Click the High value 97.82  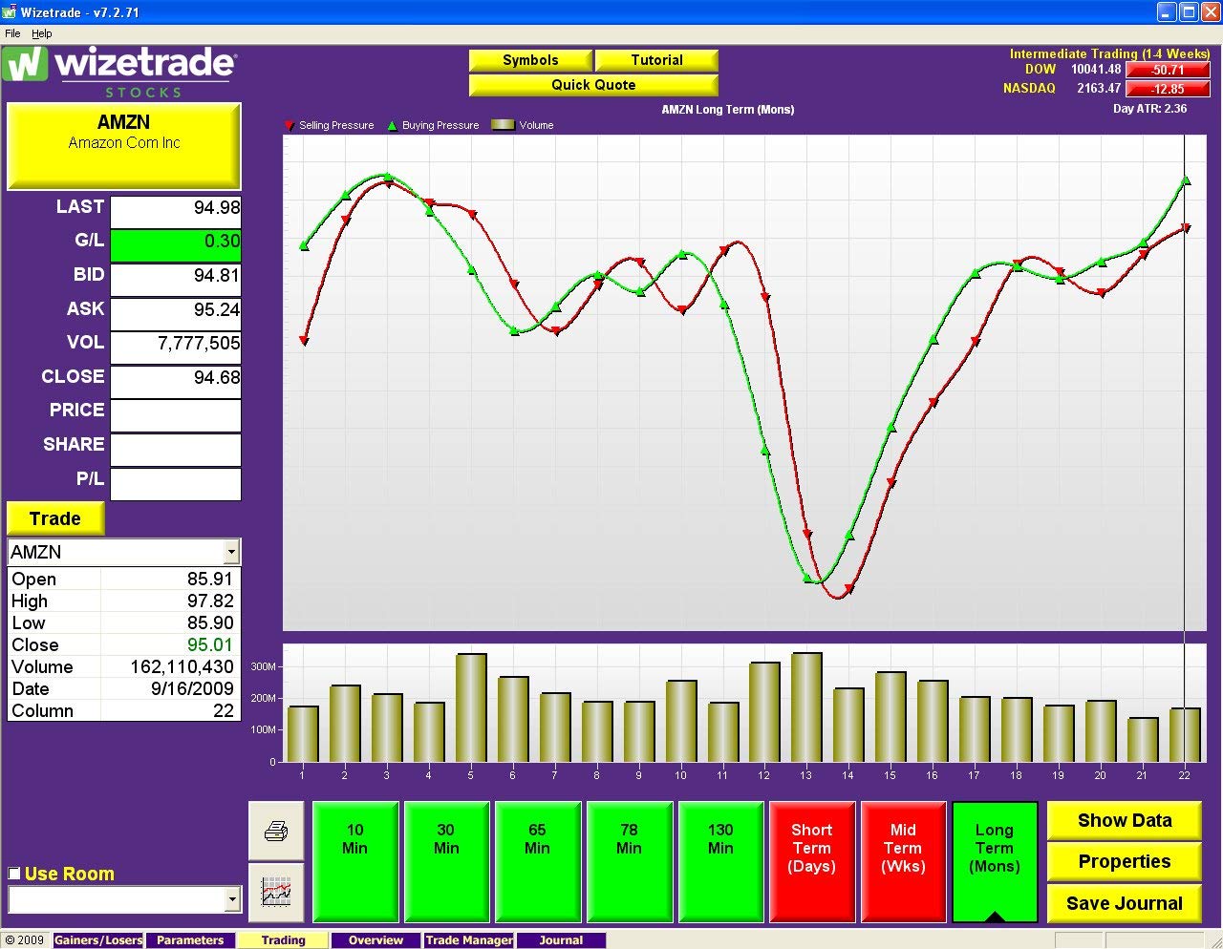(210, 601)
